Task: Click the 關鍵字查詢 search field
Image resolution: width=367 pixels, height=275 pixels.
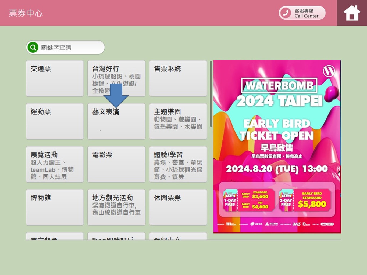Action: 65,48
